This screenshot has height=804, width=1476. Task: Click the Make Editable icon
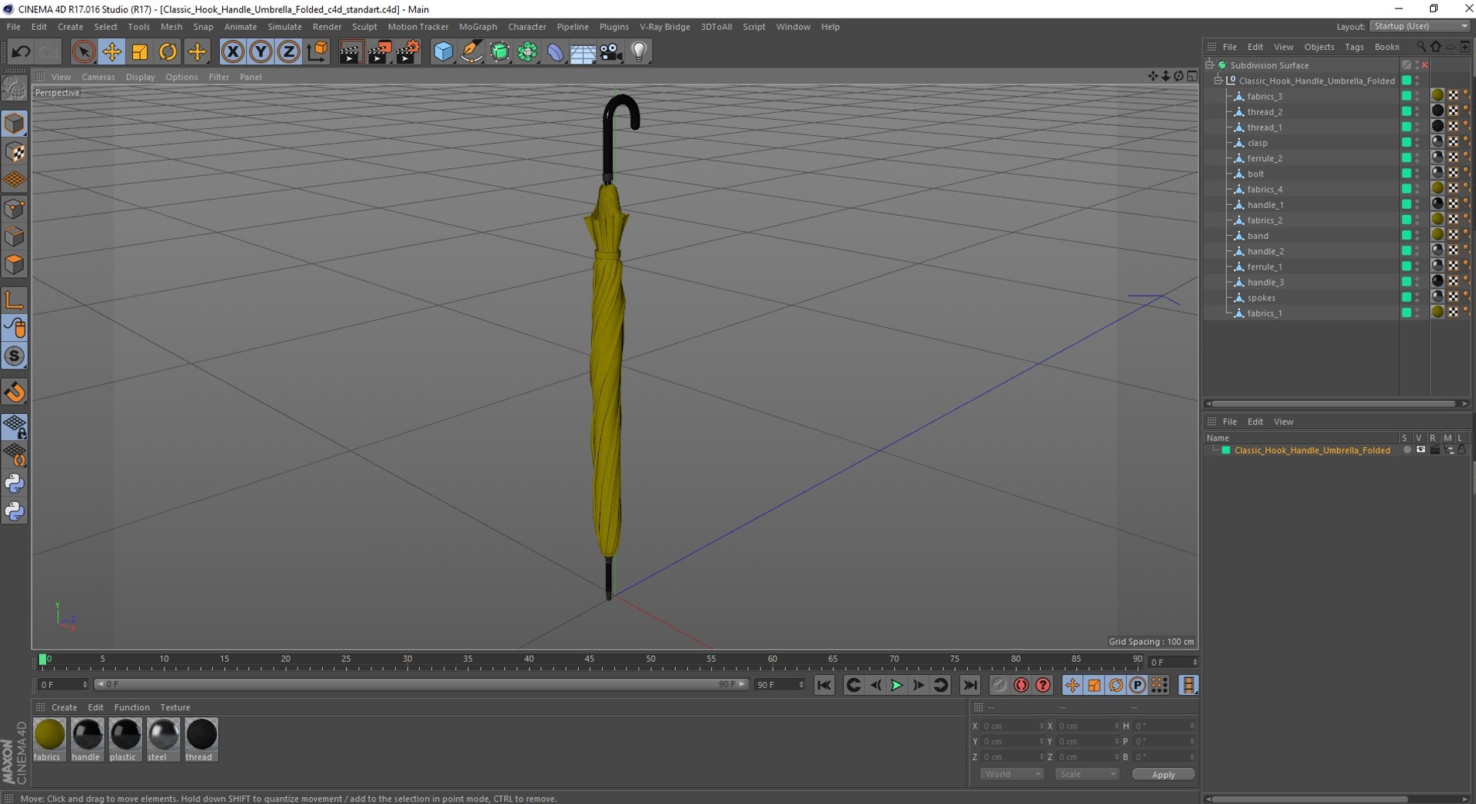(14, 90)
